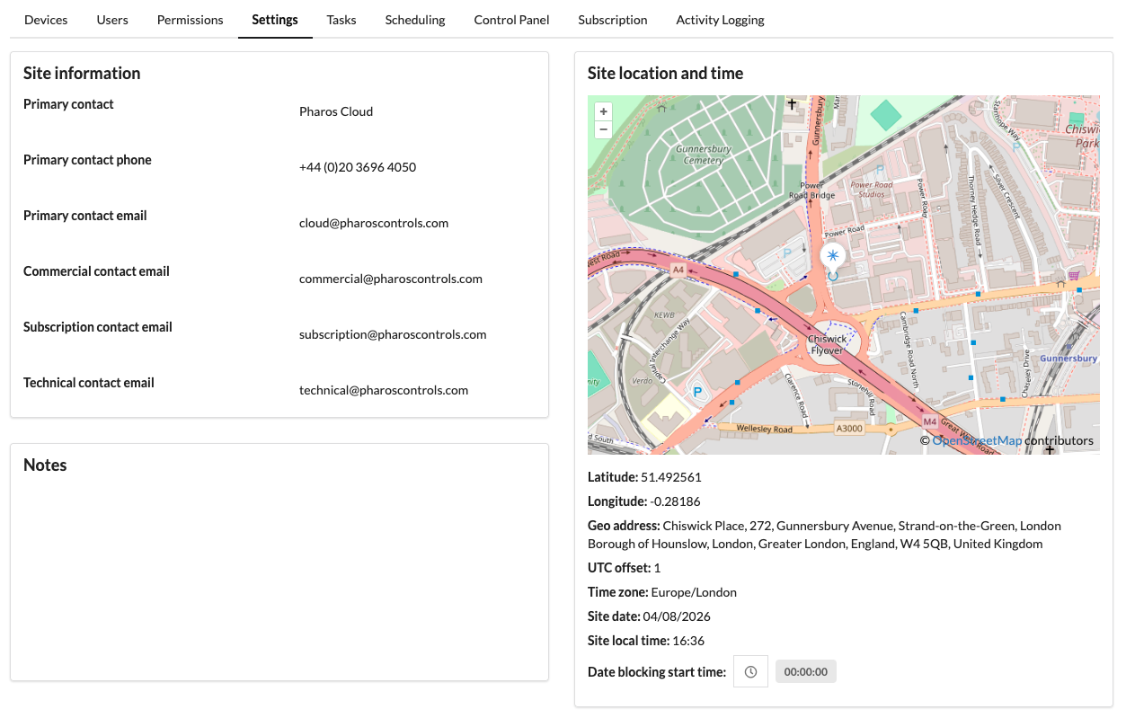Viewport: 1126px width, 718px height.
Task: Select the Settings tab
Action: pyautogui.click(x=275, y=20)
